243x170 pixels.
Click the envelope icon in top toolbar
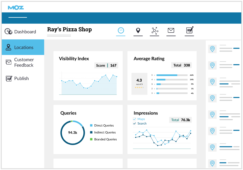pyautogui.click(x=171, y=30)
